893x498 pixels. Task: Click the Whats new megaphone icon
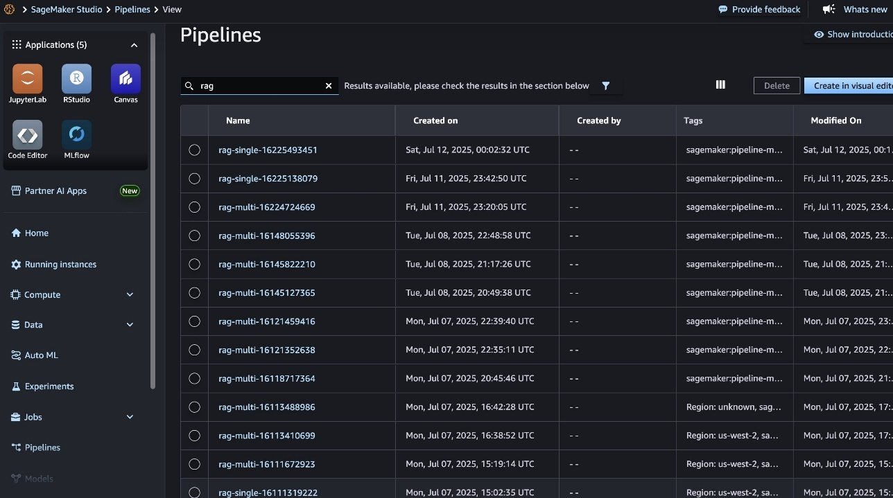[x=829, y=10]
